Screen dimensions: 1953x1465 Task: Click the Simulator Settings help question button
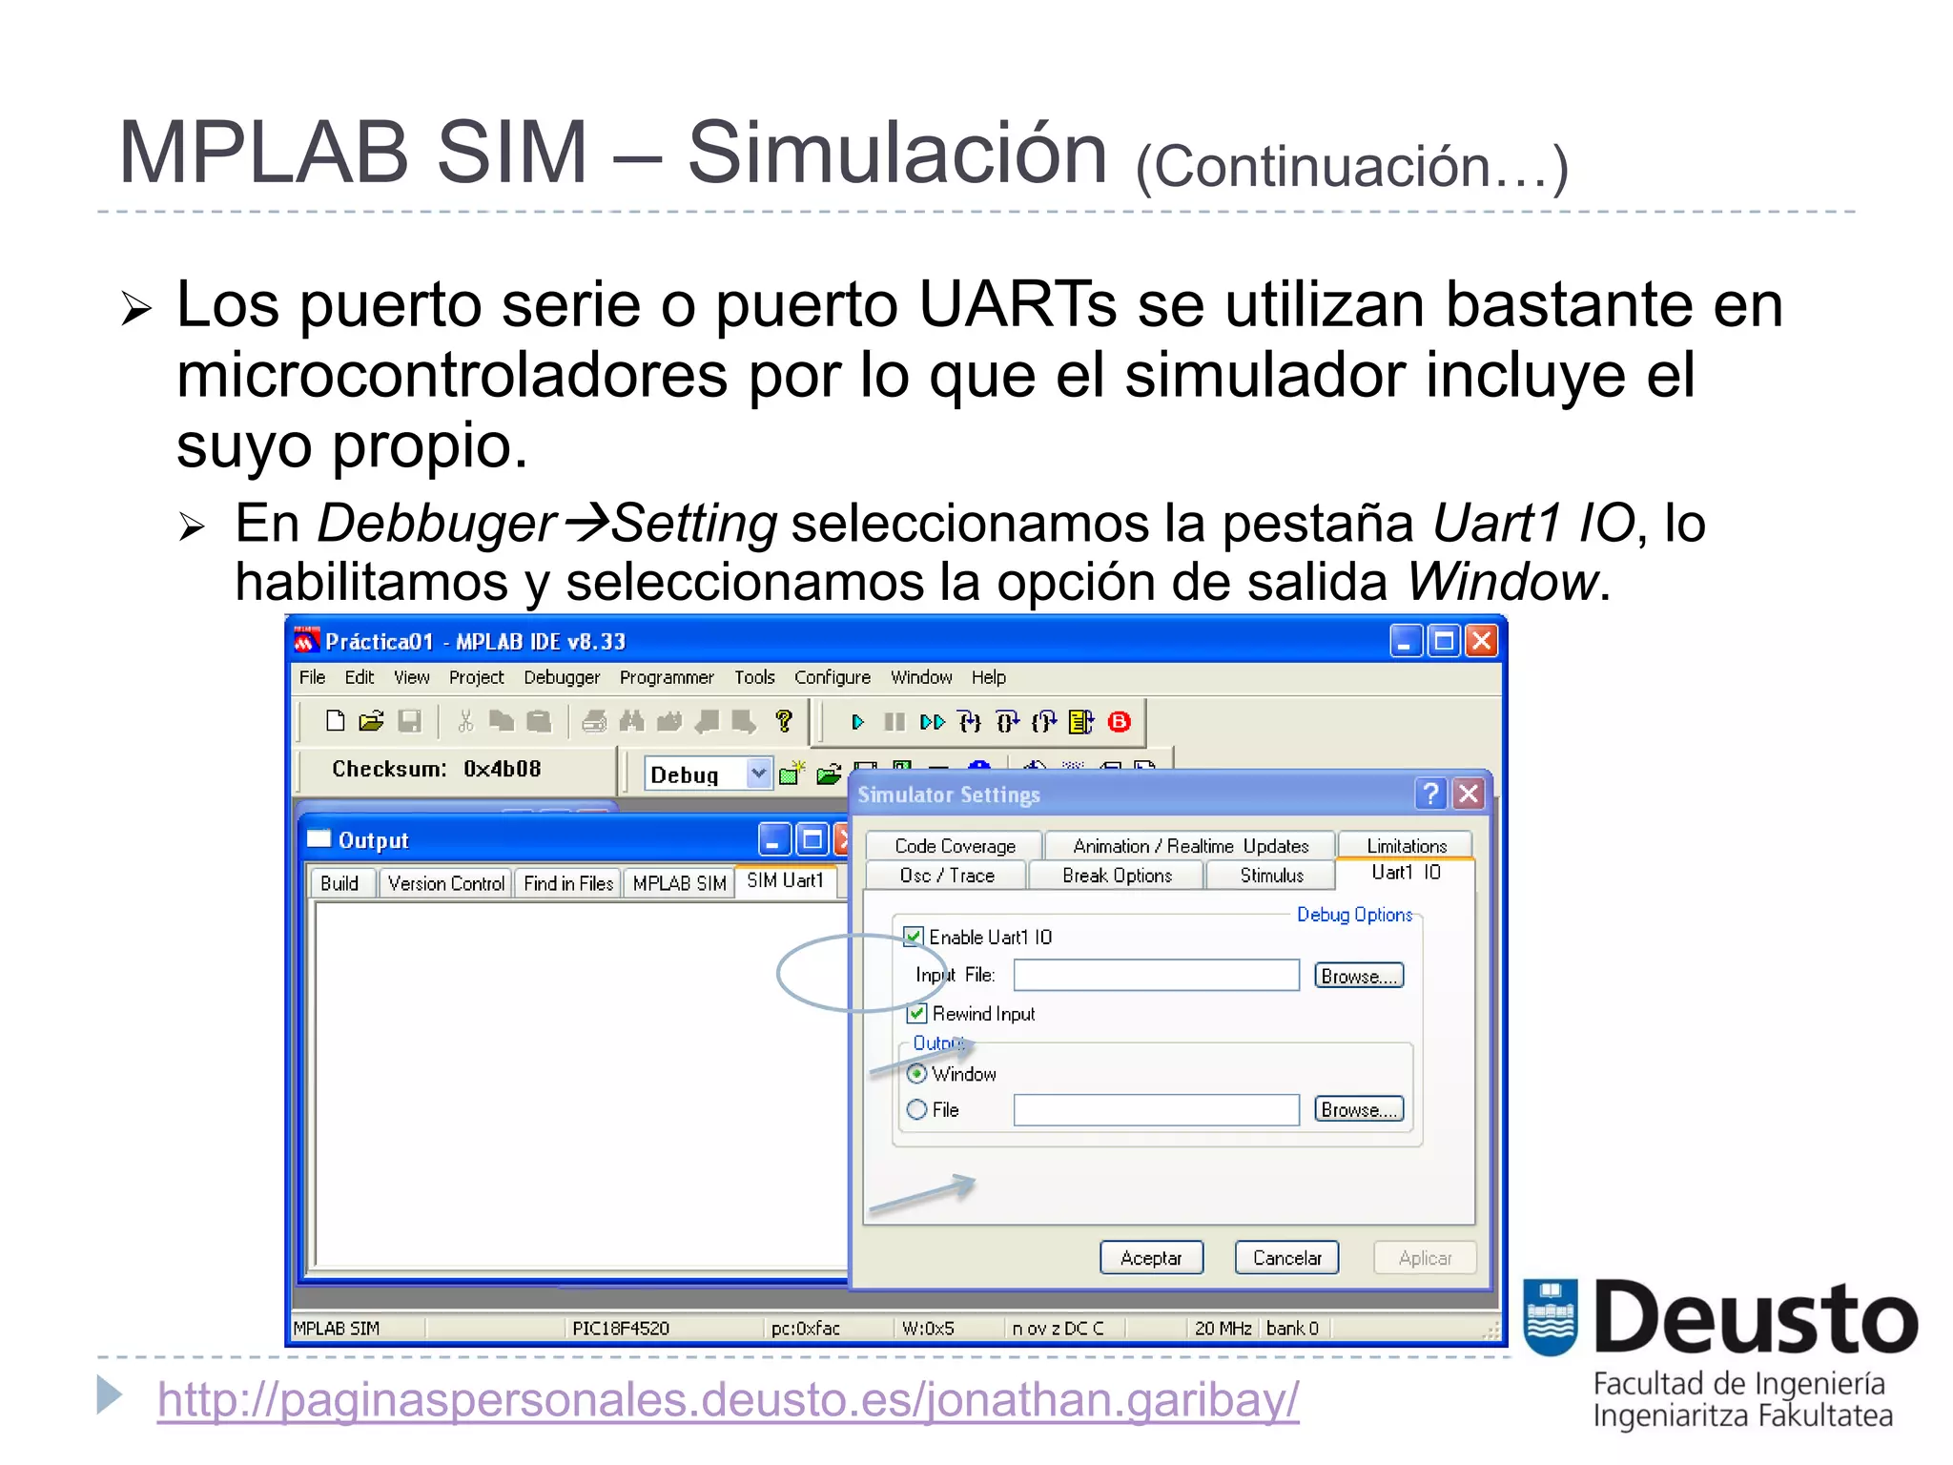coord(1430,794)
